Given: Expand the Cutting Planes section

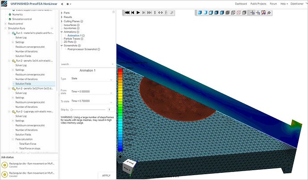Looking at the screenshot, I should point(62,21).
